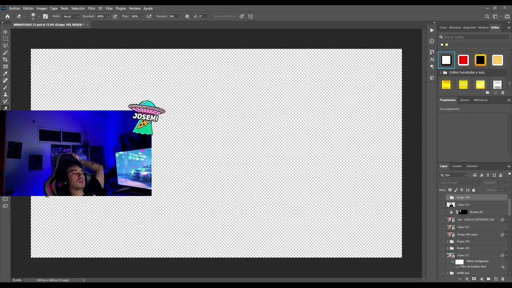This screenshot has width=512, height=288.
Task: Click the Home icon in options bar
Action: click(7, 16)
